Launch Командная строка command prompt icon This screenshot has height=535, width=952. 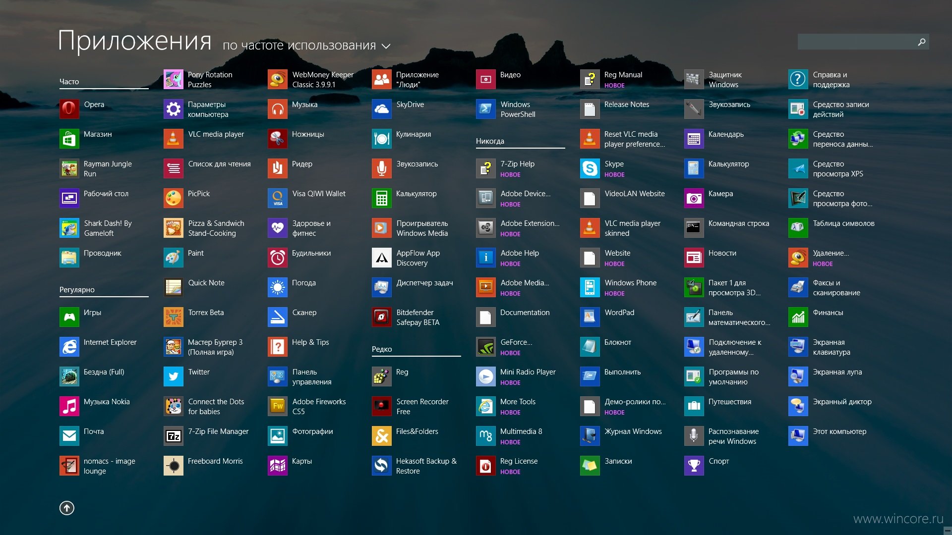click(694, 228)
